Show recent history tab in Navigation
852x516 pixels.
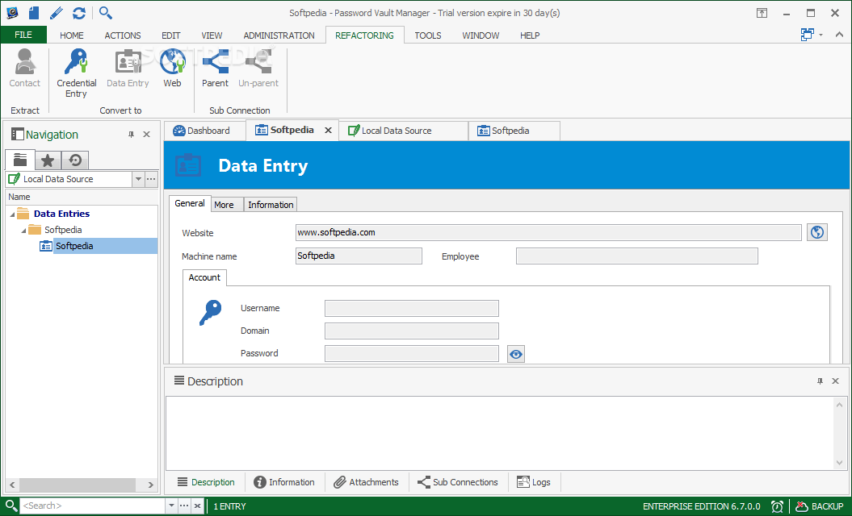(75, 160)
